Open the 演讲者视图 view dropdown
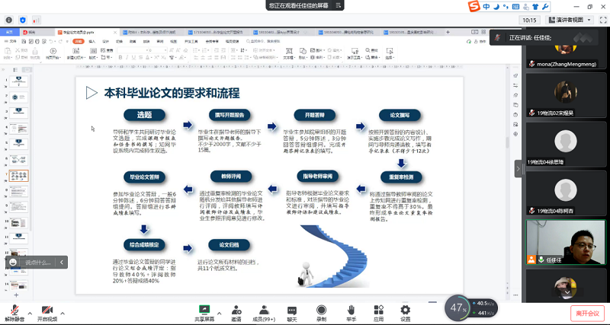 [x=572, y=20]
